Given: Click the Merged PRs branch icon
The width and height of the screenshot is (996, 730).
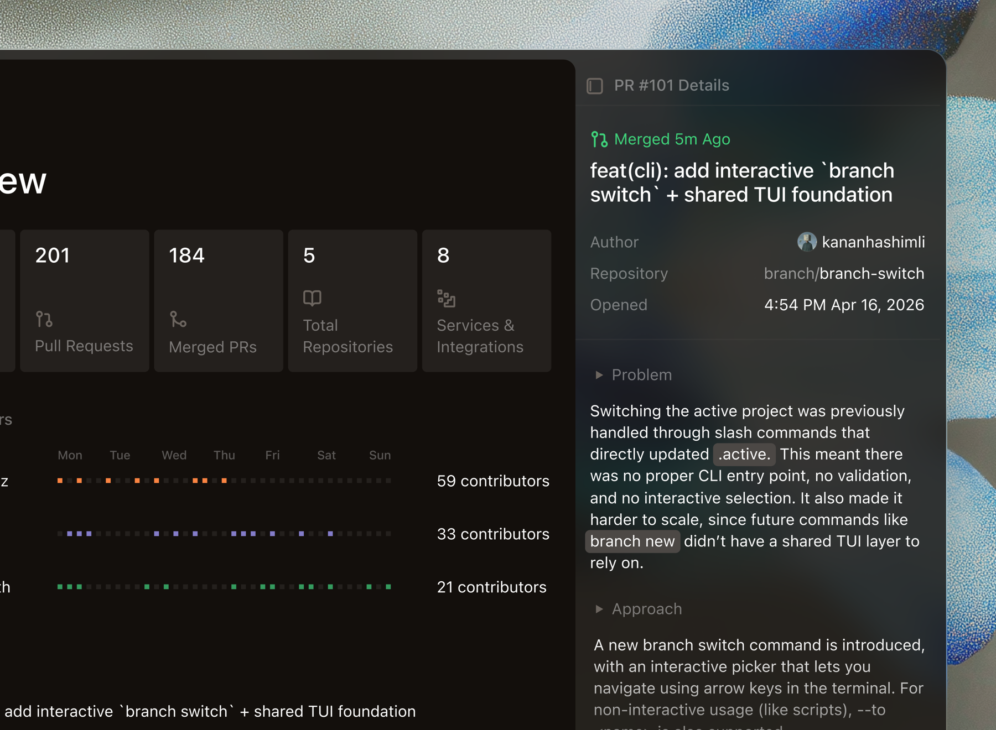Looking at the screenshot, I should coord(178,319).
